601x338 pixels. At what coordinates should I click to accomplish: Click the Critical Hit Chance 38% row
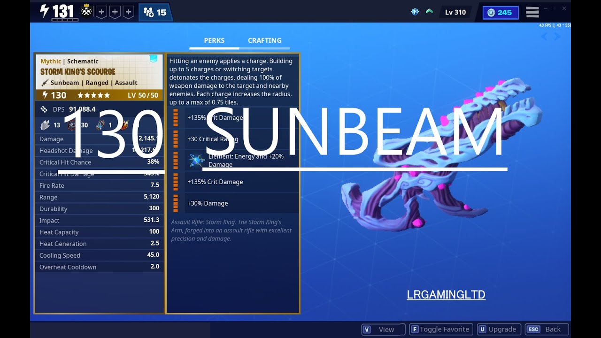100,162
